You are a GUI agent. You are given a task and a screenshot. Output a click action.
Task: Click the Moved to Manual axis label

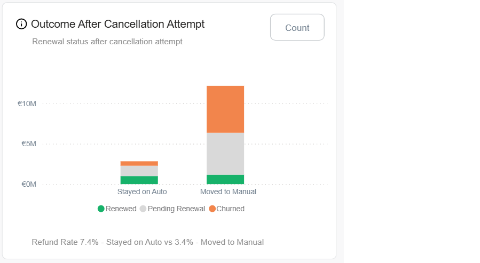(228, 192)
